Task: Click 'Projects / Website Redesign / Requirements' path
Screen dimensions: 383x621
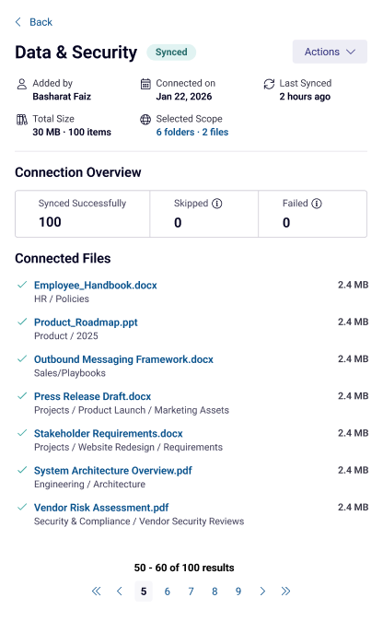Action: point(128,447)
